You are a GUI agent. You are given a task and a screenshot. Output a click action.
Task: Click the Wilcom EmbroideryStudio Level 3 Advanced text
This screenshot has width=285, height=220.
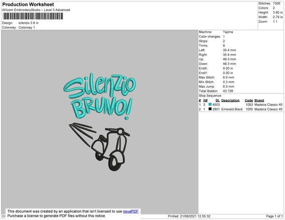(x=36, y=10)
